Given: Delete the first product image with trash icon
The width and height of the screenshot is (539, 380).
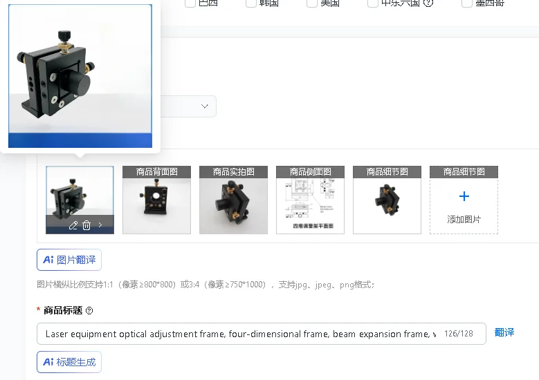Looking at the screenshot, I should point(86,225).
